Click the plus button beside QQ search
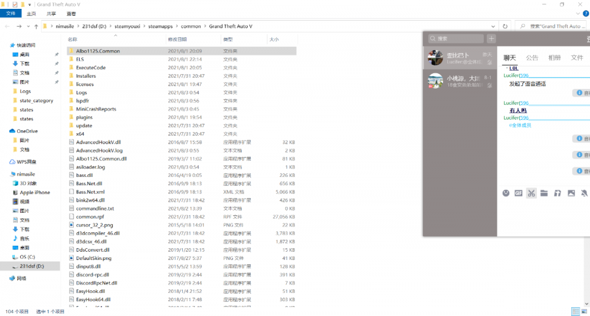The height and width of the screenshot is (316, 590). (x=491, y=38)
